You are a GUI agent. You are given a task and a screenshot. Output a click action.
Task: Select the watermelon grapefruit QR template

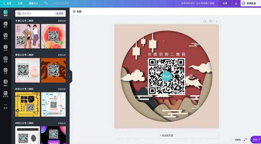(54, 36)
